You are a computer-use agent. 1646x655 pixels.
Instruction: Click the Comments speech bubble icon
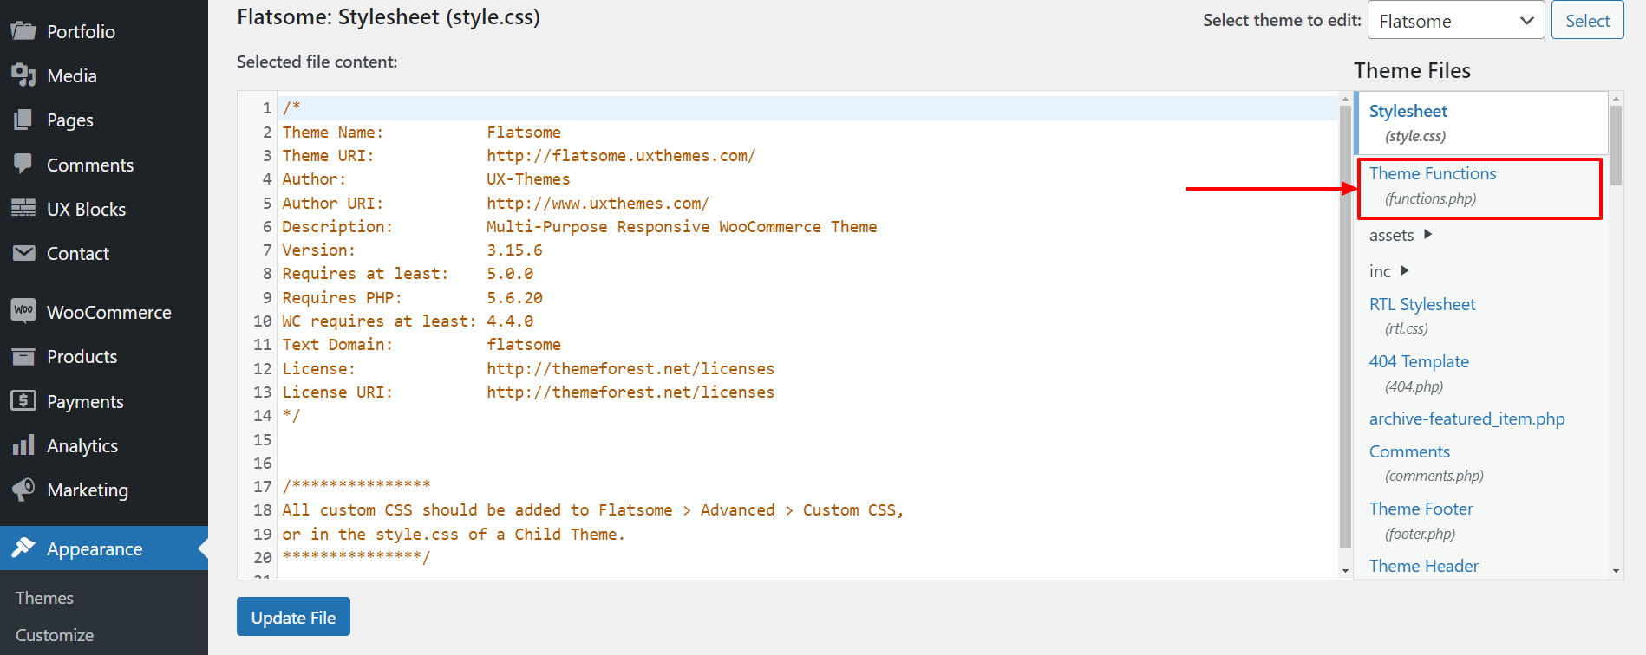coord(23,164)
